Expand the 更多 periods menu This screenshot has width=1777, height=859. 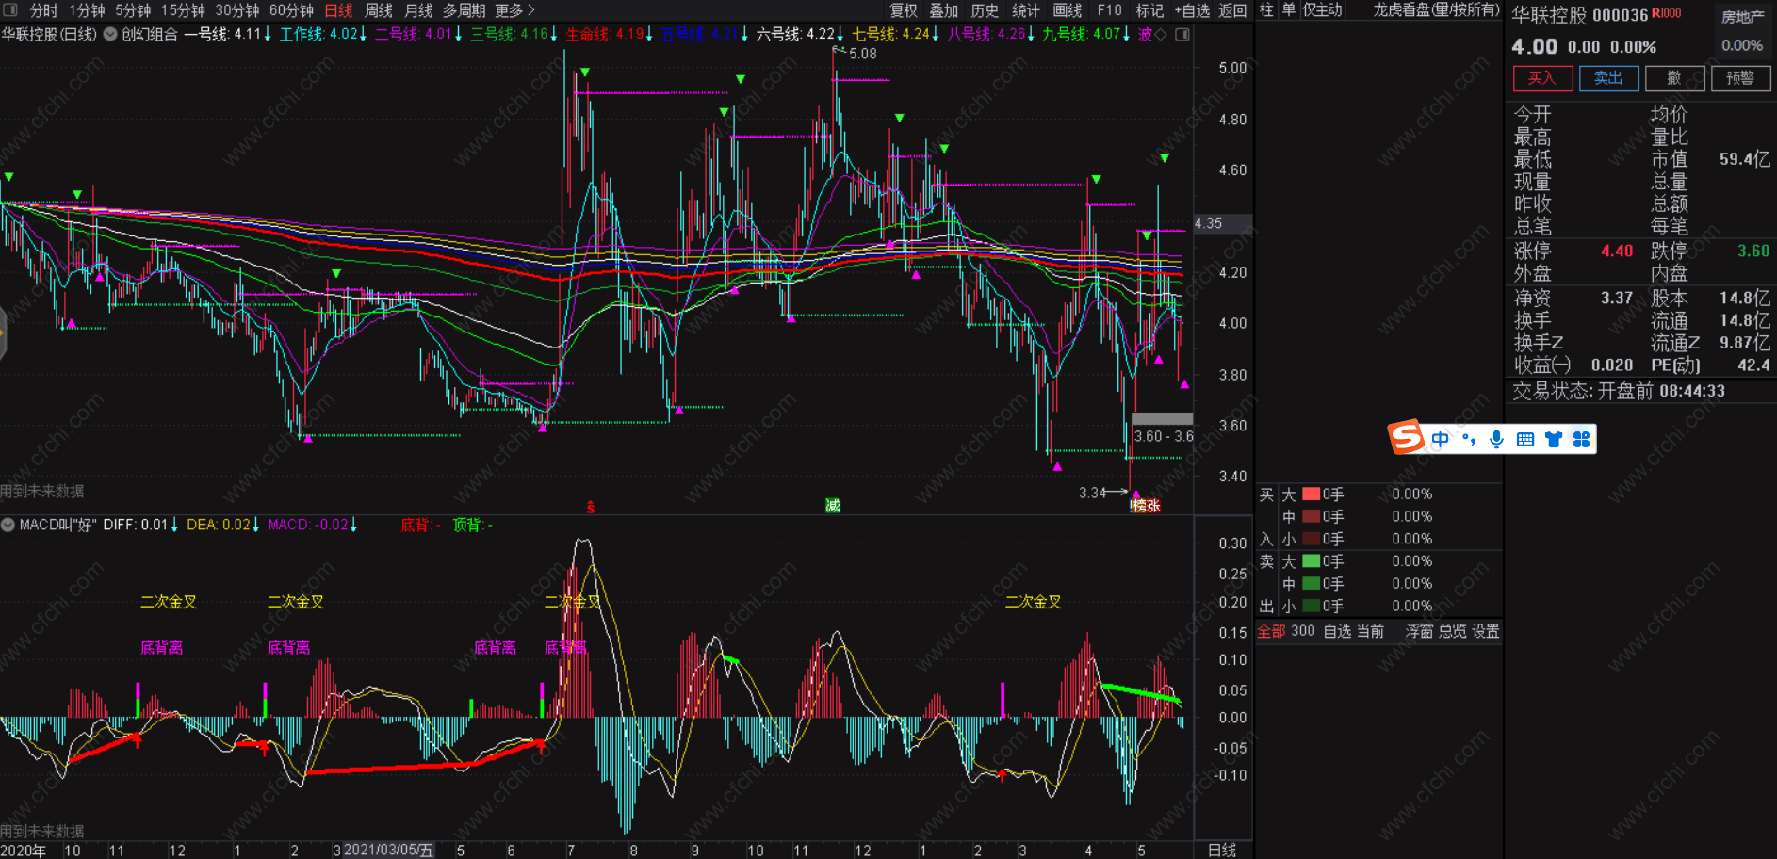tap(514, 10)
